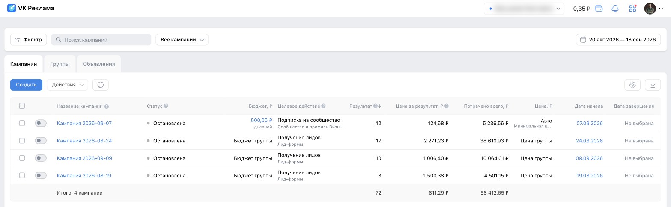Image resolution: width=671 pixels, height=207 pixels.
Task: Open the wallet balance icon
Action: point(599,9)
